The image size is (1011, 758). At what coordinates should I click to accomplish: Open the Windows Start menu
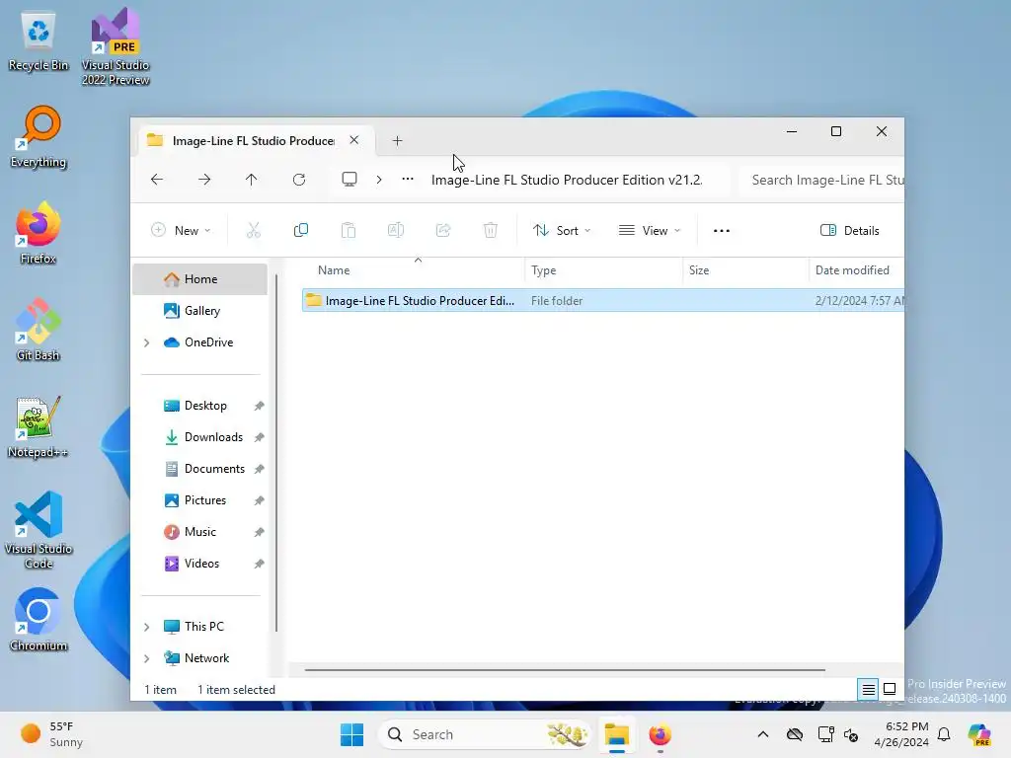pyautogui.click(x=351, y=734)
